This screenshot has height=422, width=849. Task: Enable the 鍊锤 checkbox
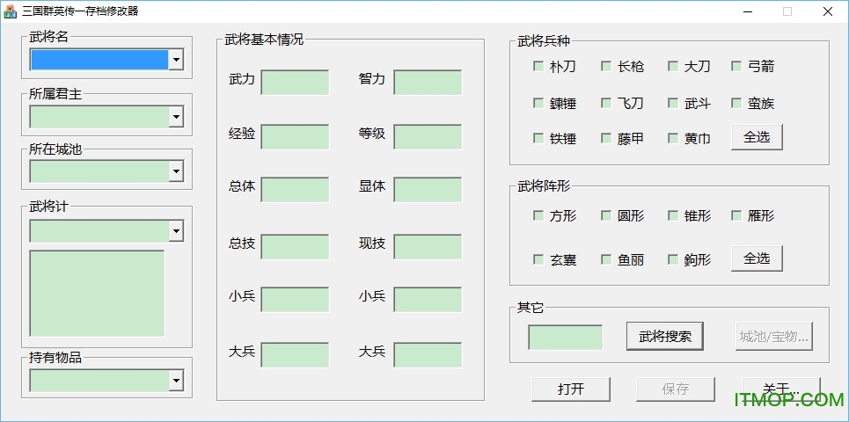tap(538, 103)
